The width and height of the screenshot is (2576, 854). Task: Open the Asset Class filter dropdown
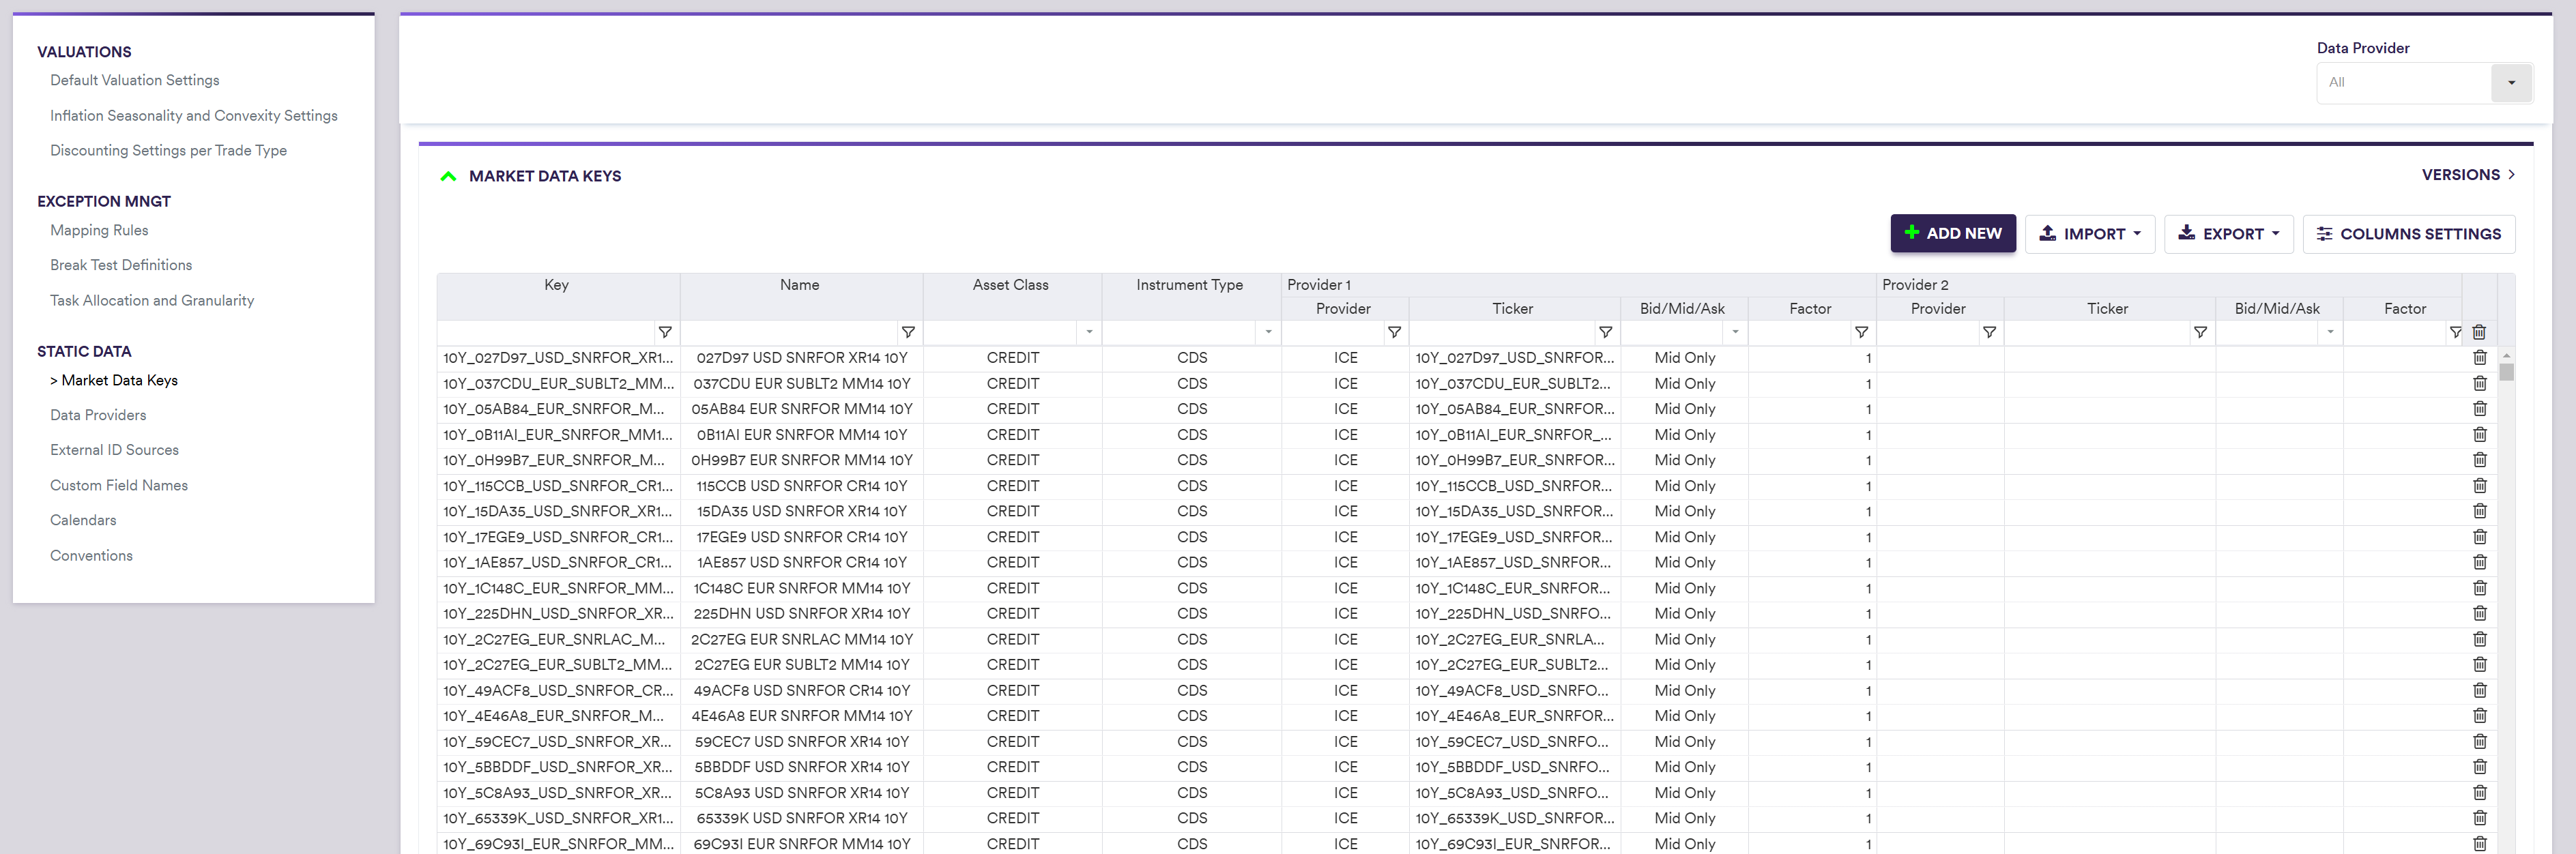tap(1089, 332)
